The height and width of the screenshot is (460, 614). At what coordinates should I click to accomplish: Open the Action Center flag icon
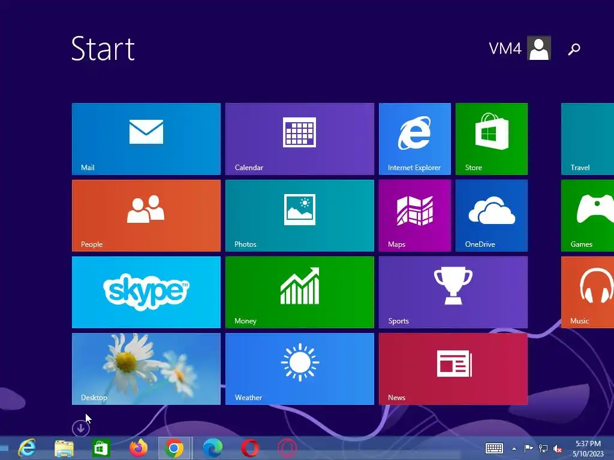528,448
